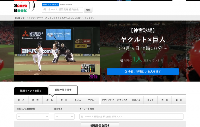This screenshot has width=200, height=127.
Task: Click the キーワード検索 input field
Action: pyautogui.click(x=131, y=117)
